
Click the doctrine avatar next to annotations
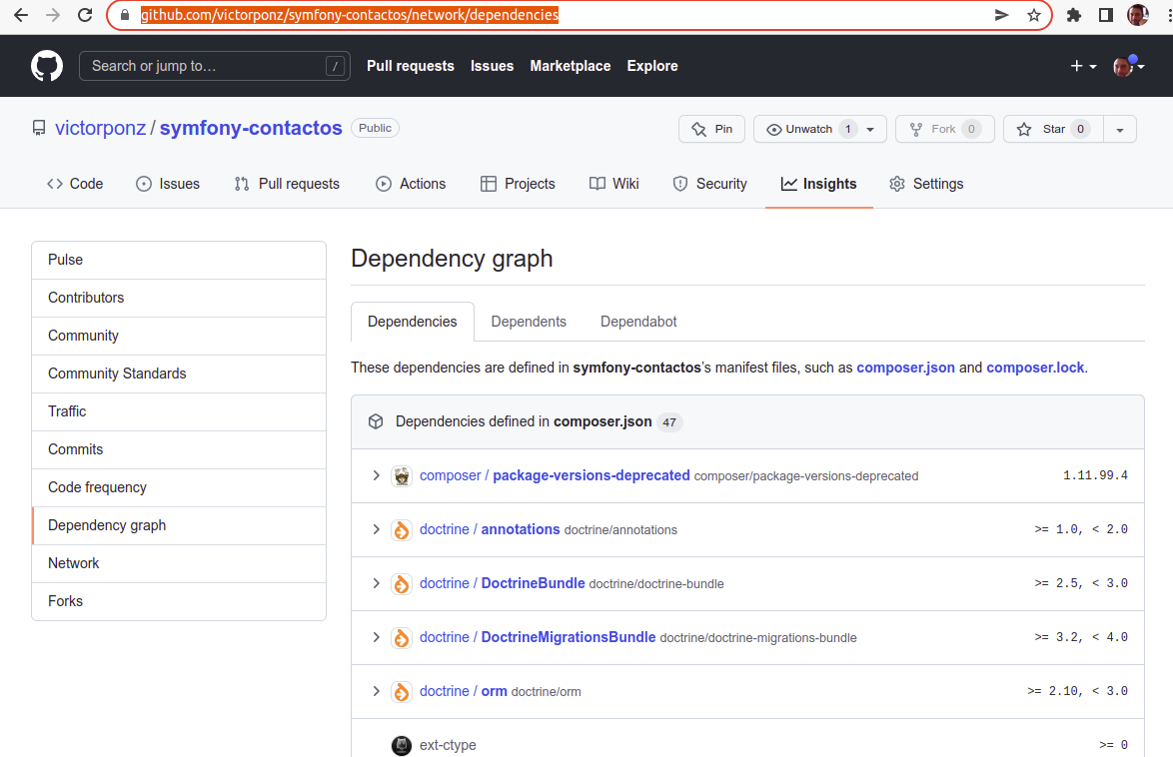402,529
